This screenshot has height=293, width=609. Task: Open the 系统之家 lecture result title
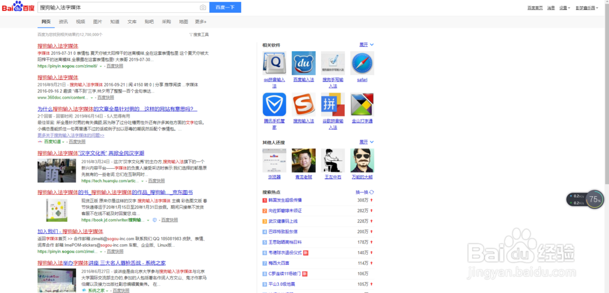102,263
